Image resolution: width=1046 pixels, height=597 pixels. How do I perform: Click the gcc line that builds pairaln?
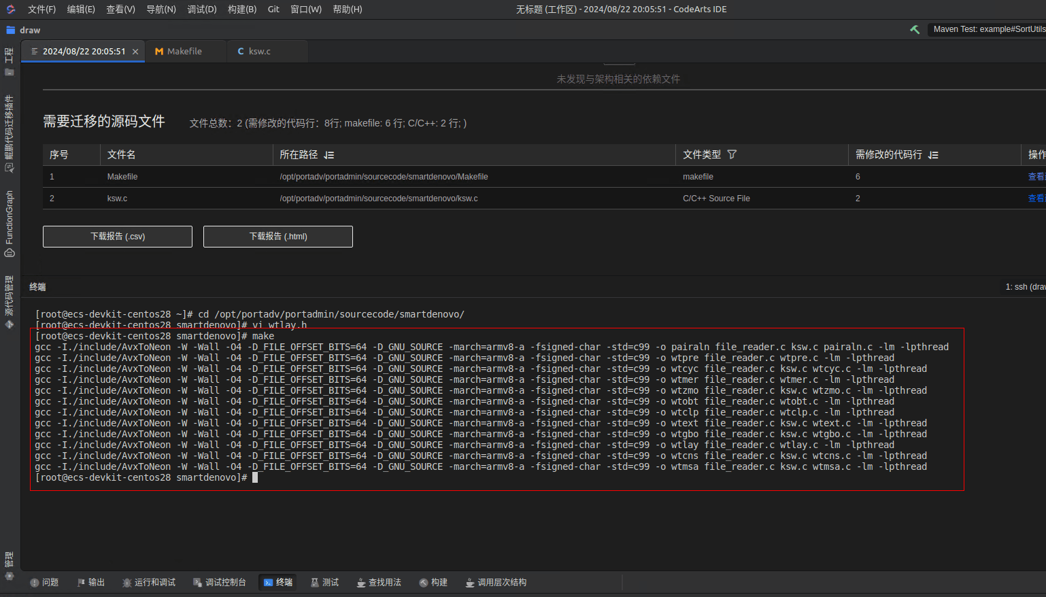click(492, 347)
